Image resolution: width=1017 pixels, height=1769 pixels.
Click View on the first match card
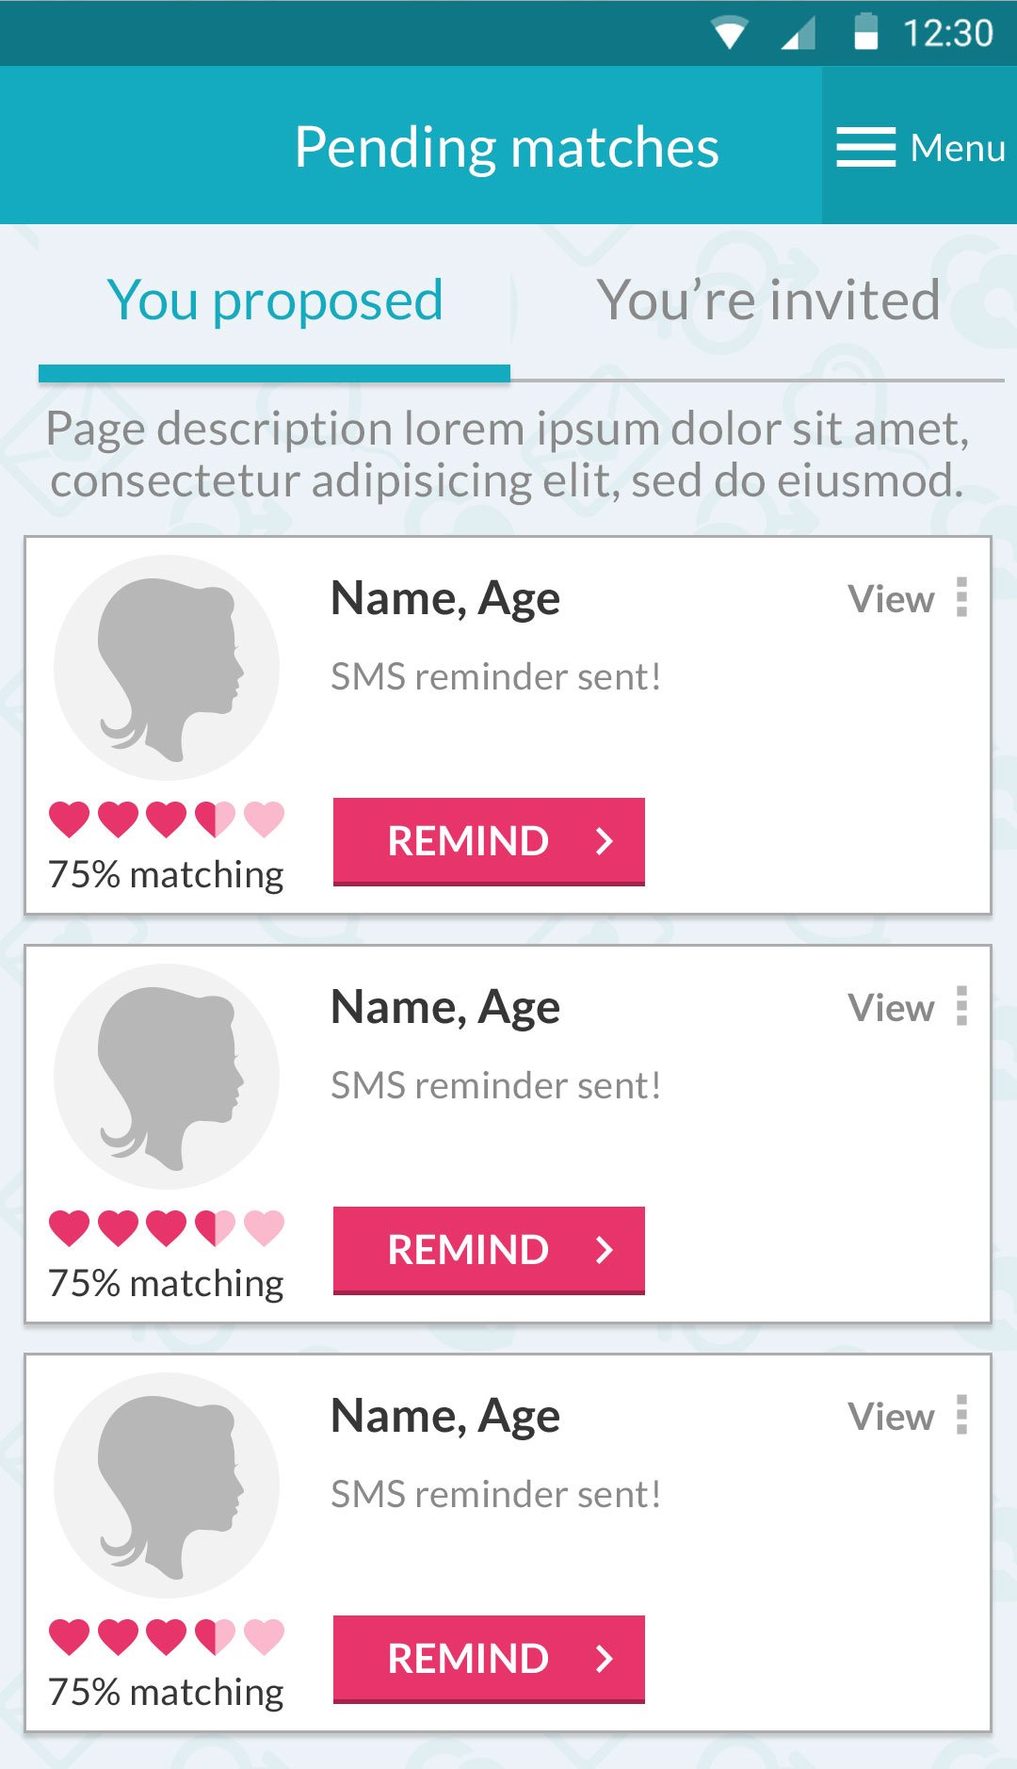pyautogui.click(x=891, y=599)
